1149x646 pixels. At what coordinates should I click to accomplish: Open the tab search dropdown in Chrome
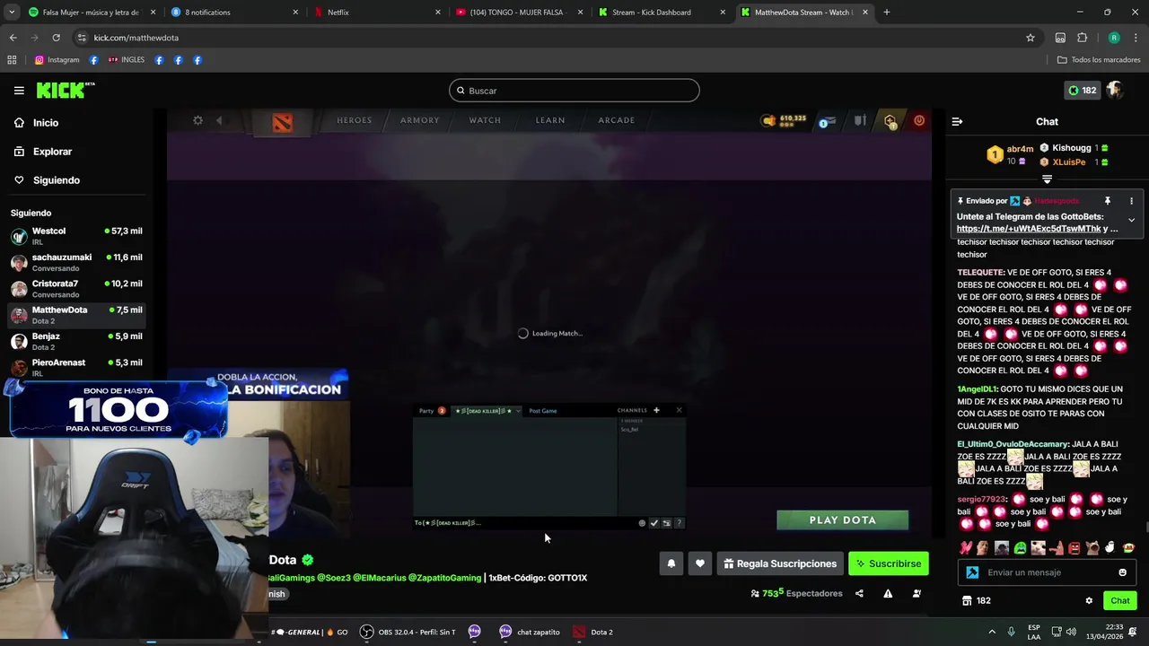10,13
